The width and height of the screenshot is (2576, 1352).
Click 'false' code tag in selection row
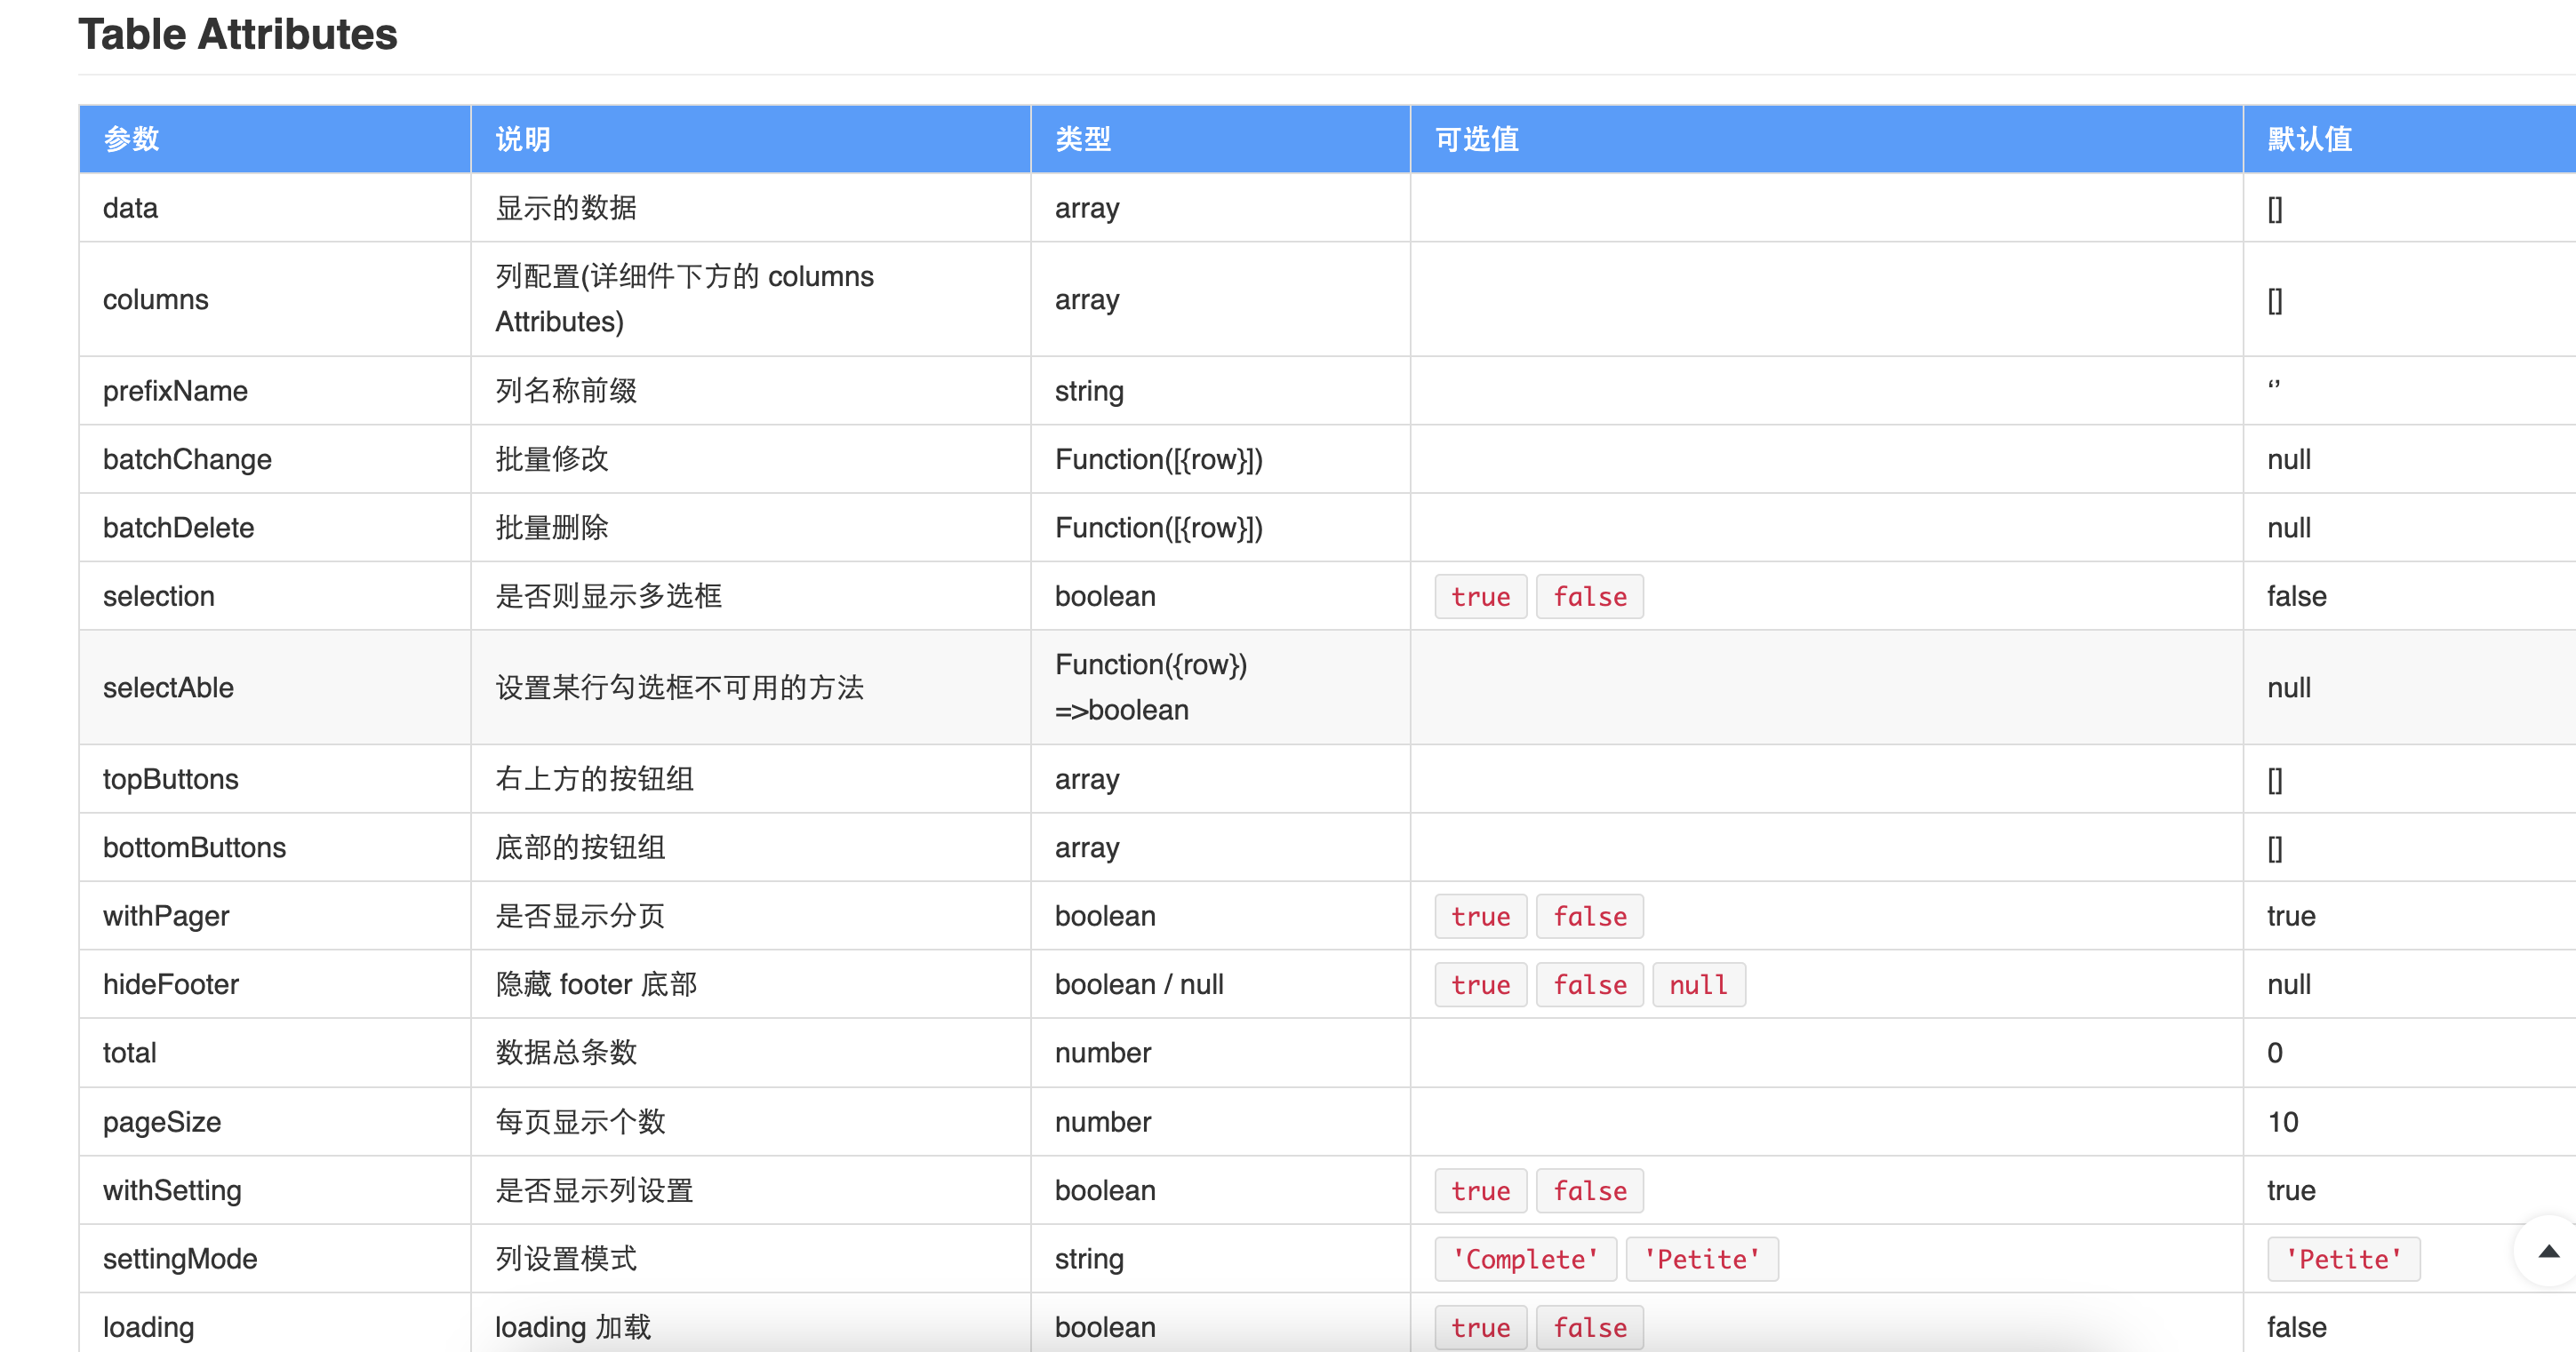coord(1589,597)
